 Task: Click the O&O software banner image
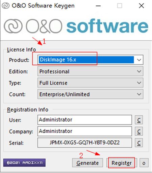pyautogui.click(x=76, y=26)
